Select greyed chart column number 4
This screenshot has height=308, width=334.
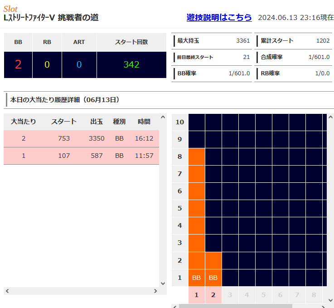247,295
